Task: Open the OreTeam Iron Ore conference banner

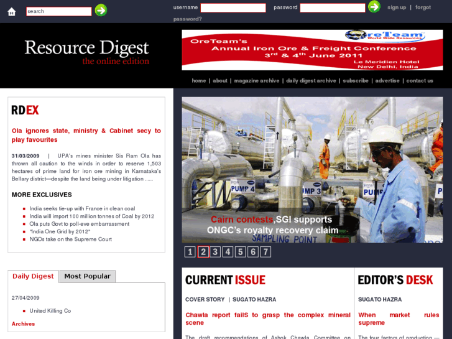Action: (x=312, y=50)
